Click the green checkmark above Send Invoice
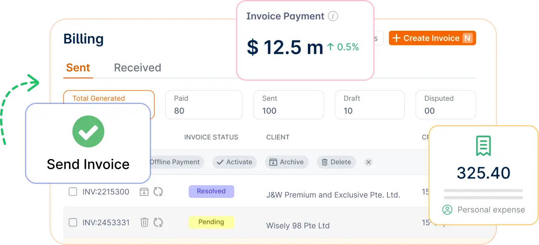The width and height of the screenshot is (539, 245). pyautogui.click(x=88, y=131)
